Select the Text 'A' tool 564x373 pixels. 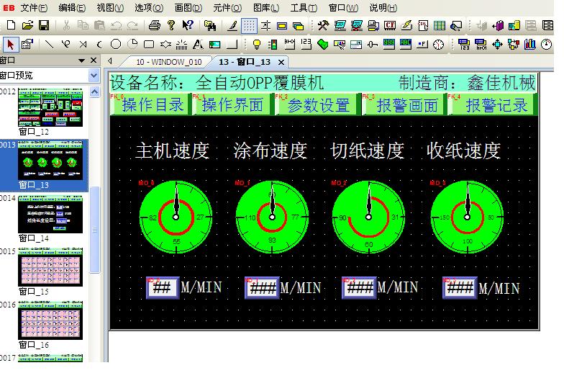tap(197, 45)
